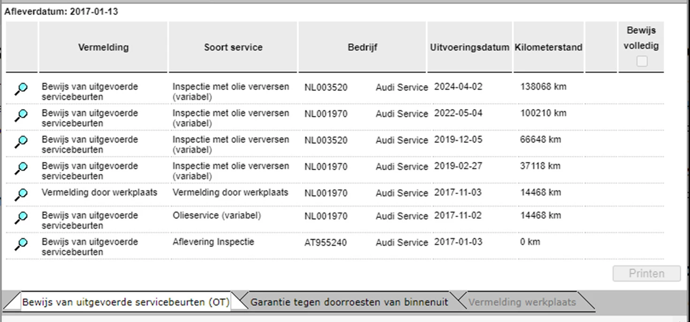Click the Printen button

pyautogui.click(x=646, y=274)
